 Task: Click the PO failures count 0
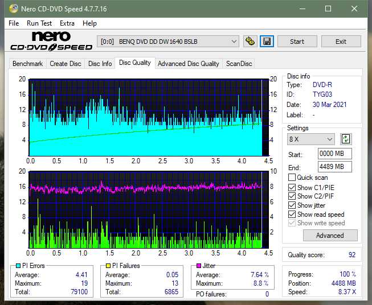tap(267, 294)
